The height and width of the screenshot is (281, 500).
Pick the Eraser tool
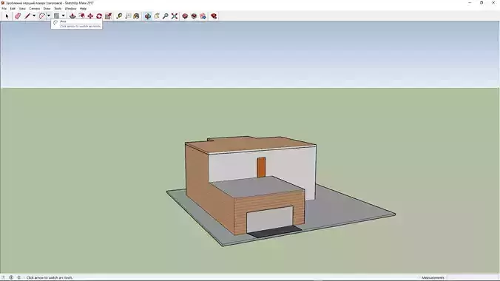coord(18,16)
